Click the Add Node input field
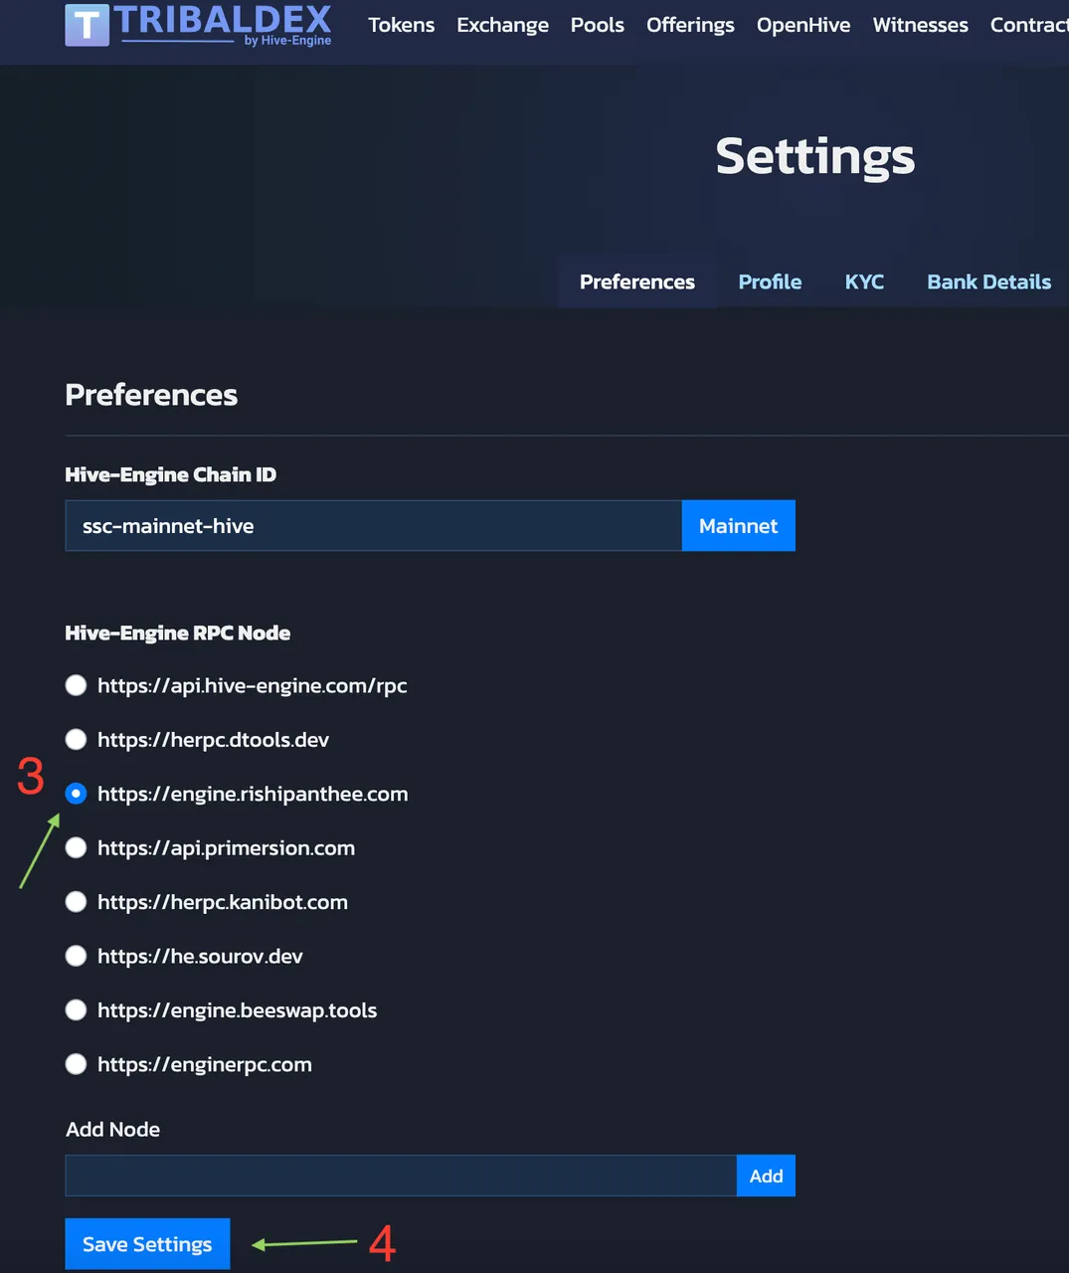 pos(401,1176)
